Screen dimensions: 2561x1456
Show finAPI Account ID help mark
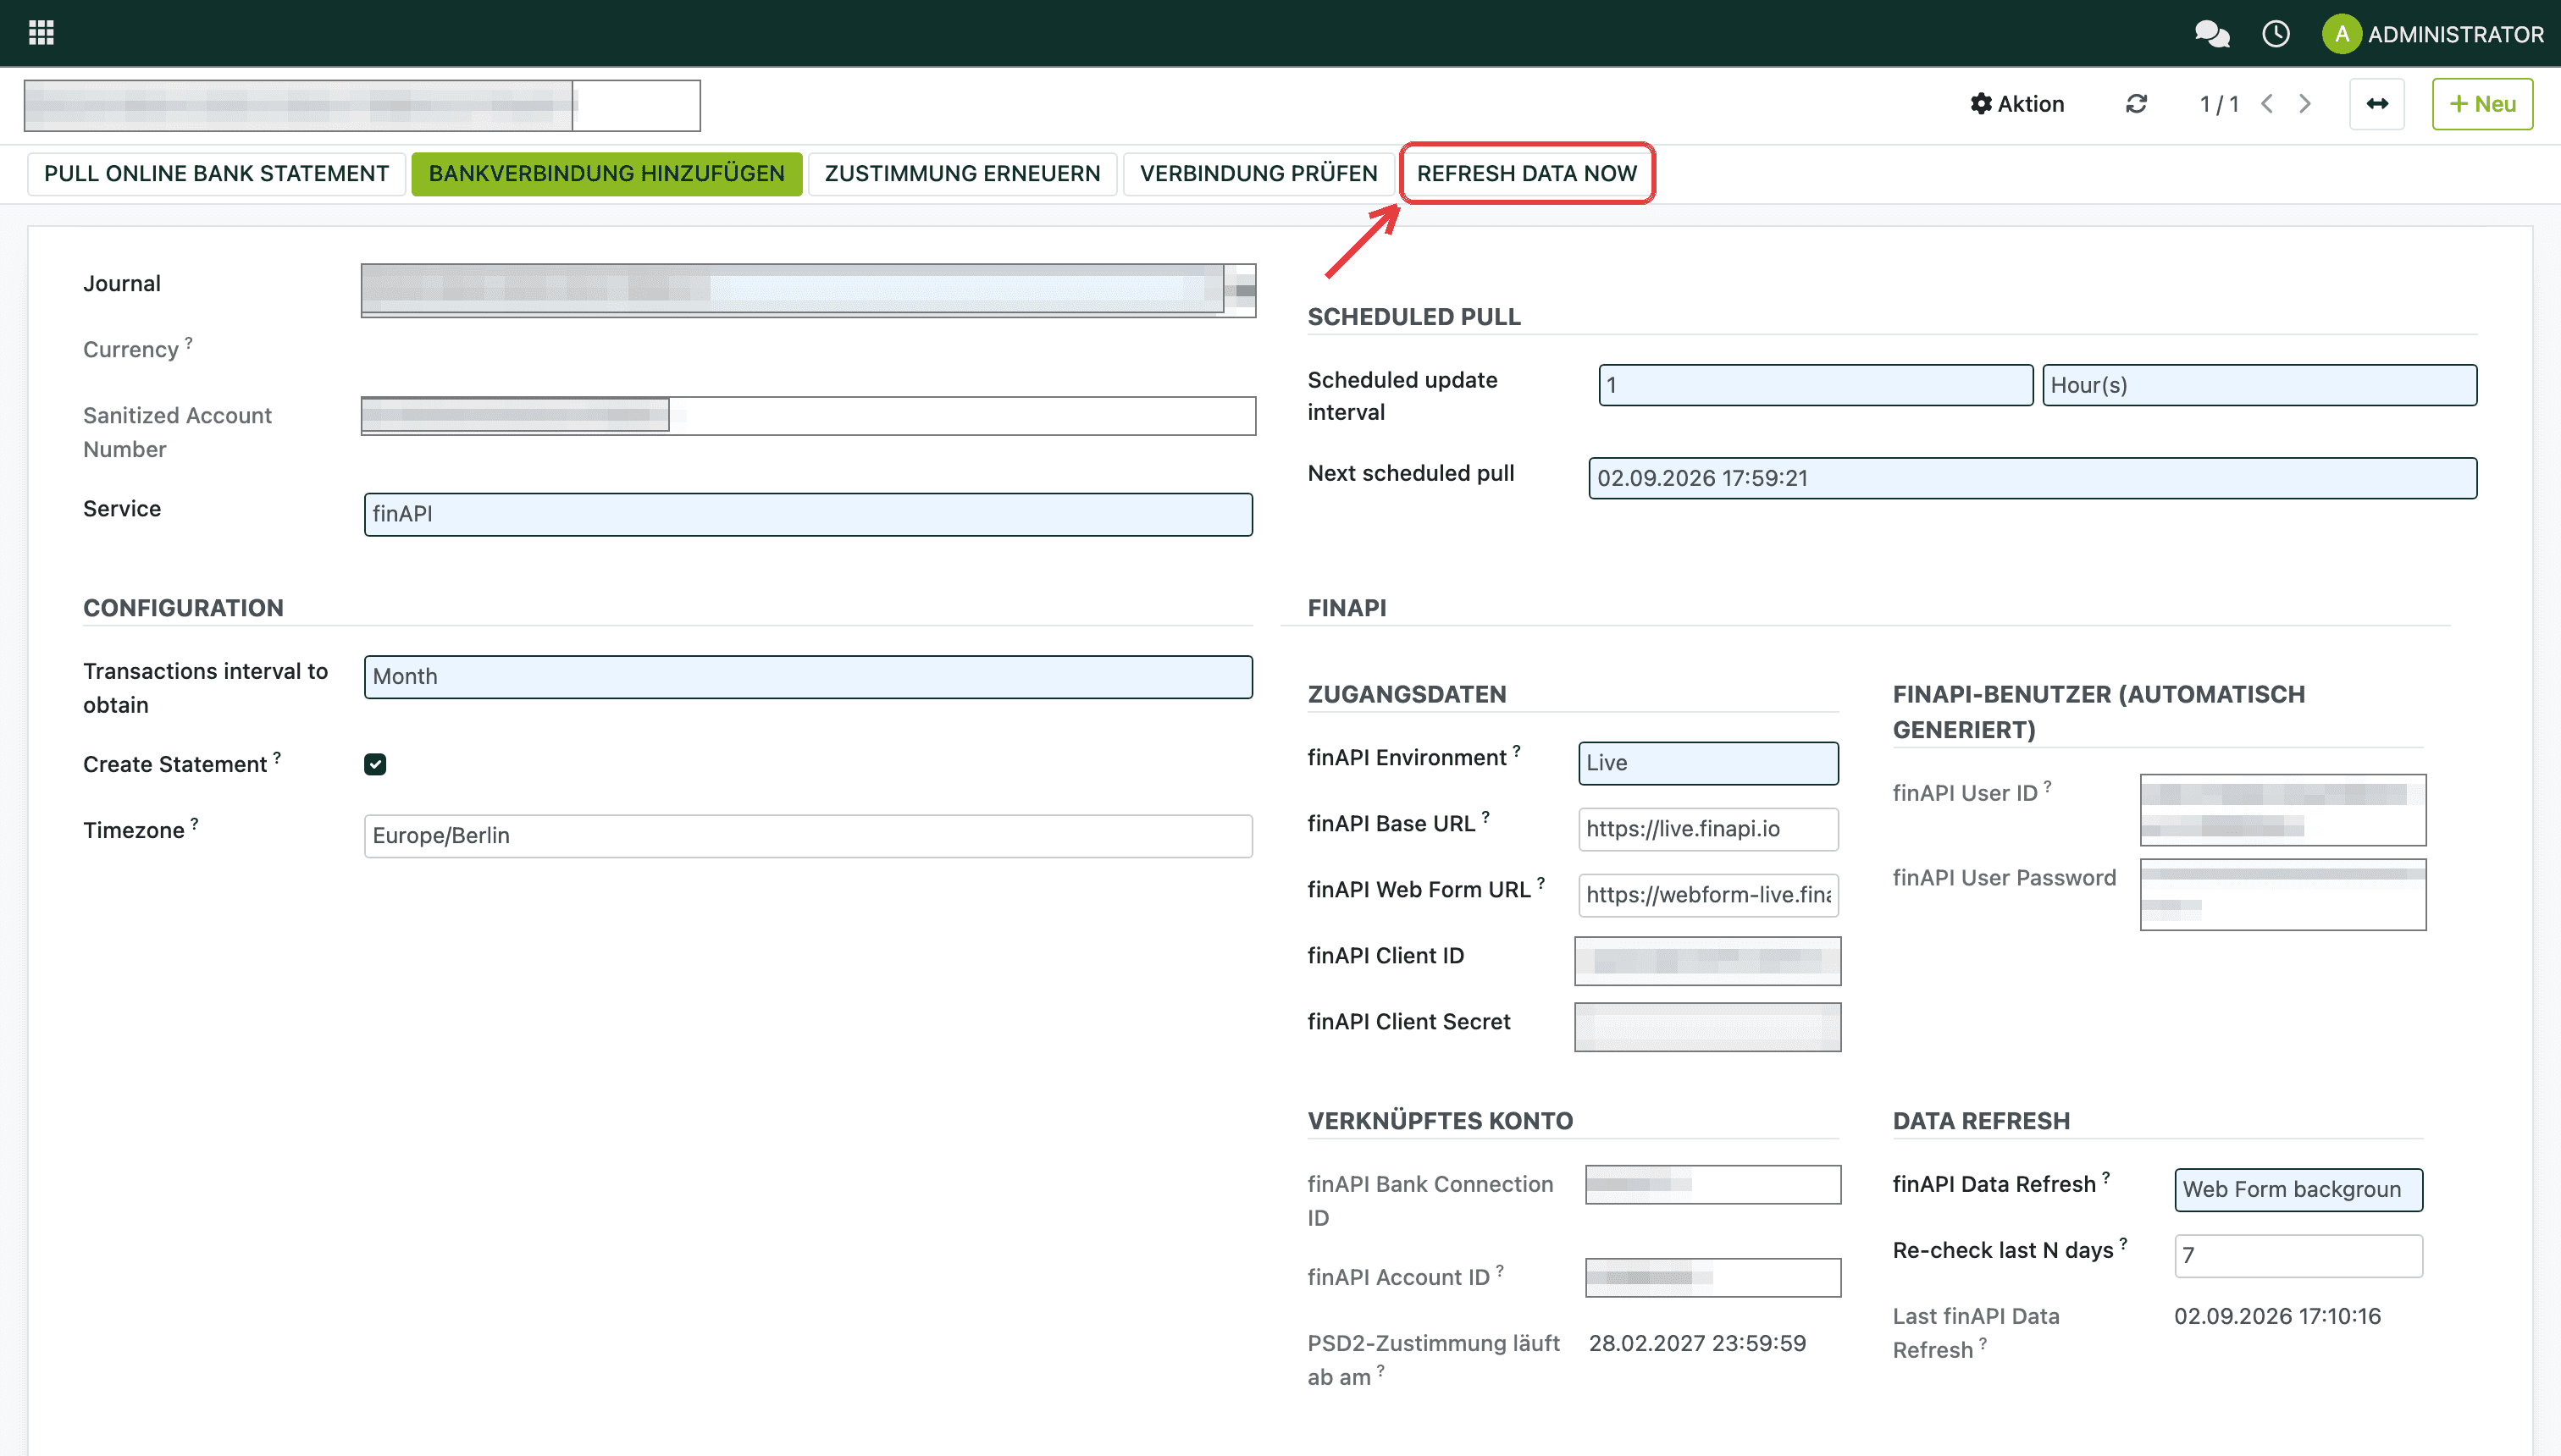(1500, 1270)
